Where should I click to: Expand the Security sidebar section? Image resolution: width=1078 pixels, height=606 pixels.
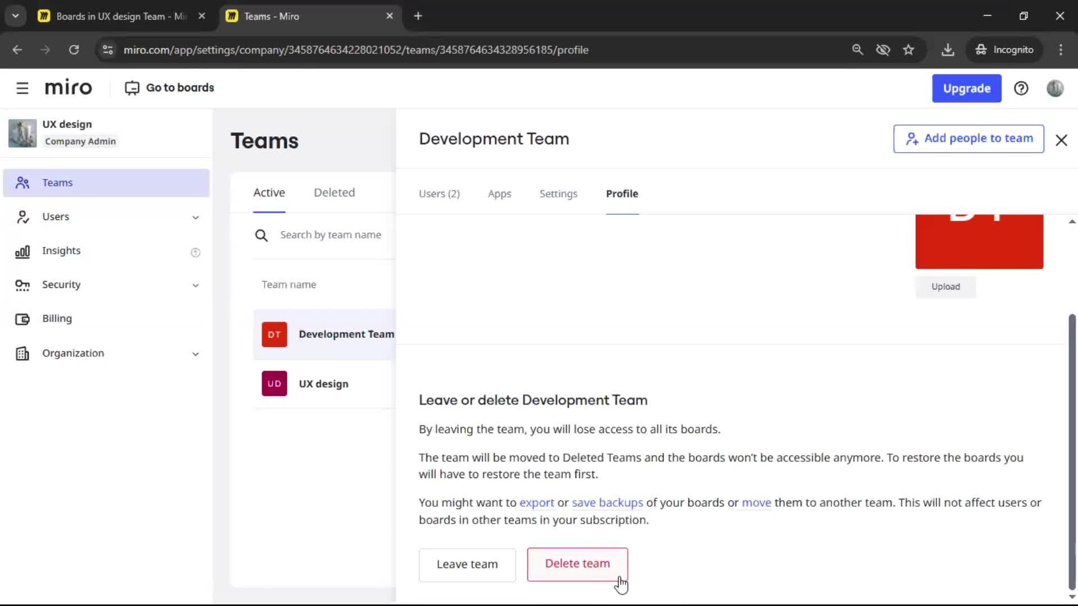pos(195,286)
